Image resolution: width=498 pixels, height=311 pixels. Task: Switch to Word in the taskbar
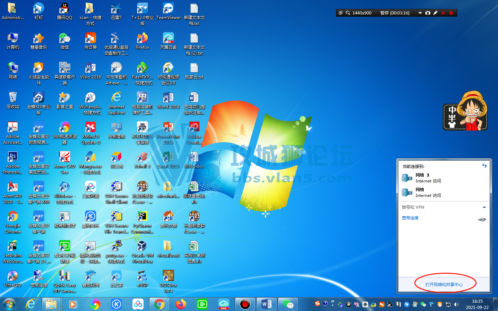tap(267, 304)
